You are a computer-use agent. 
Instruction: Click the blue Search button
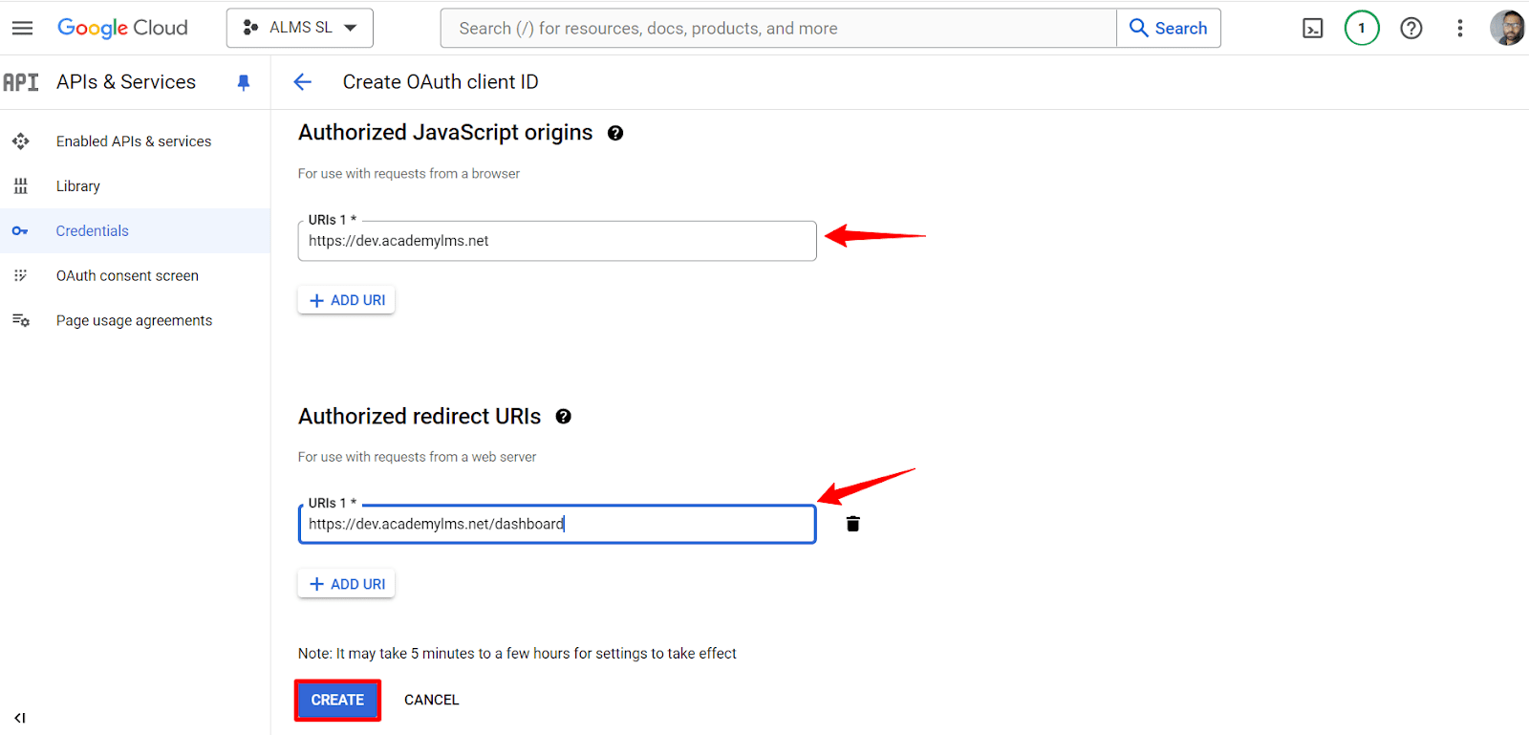pyautogui.click(x=1169, y=29)
